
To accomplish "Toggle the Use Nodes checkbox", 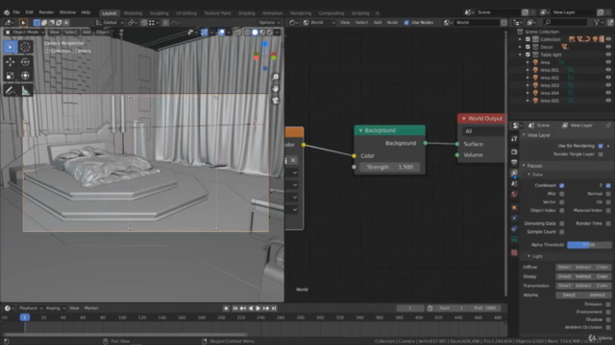I will (x=406, y=23).
